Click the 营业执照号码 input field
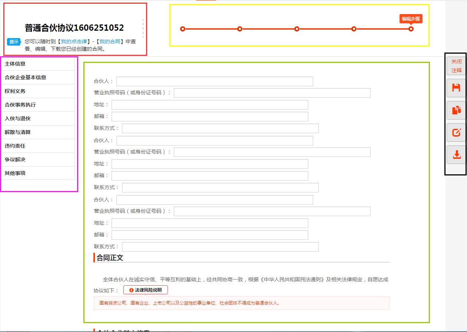Screen dimensions: 467x332 coord(272,93)
